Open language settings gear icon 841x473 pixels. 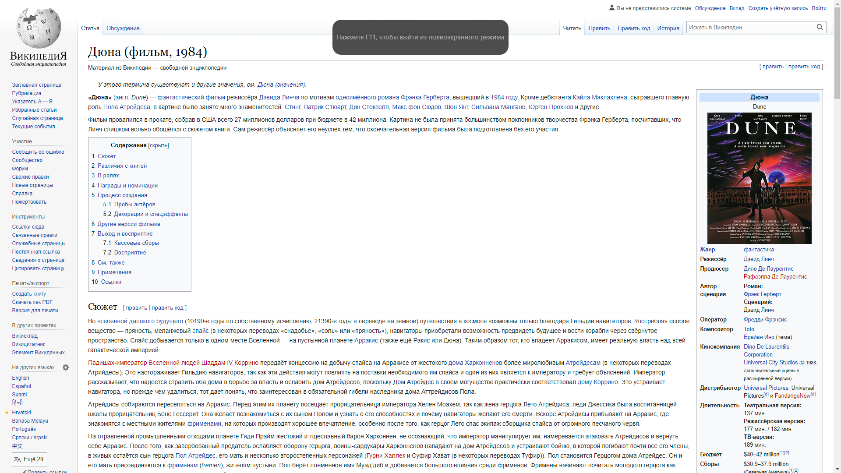click(x=66, y=367)
